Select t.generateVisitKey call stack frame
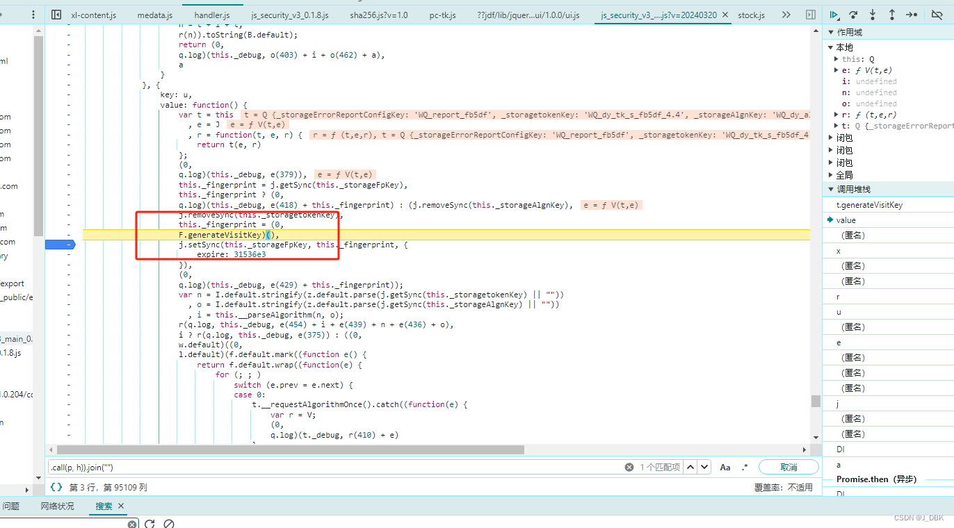 click(x=888, y=205)
